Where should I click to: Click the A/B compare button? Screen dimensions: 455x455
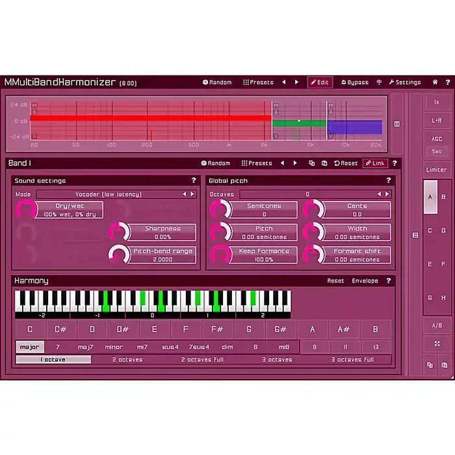(x=437, y=325)
